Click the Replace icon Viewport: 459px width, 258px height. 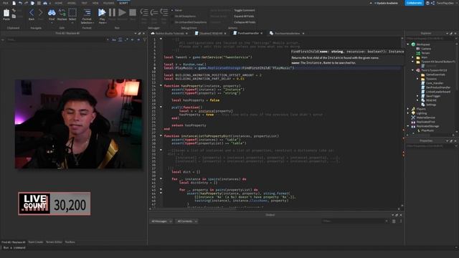pos(62,12)
